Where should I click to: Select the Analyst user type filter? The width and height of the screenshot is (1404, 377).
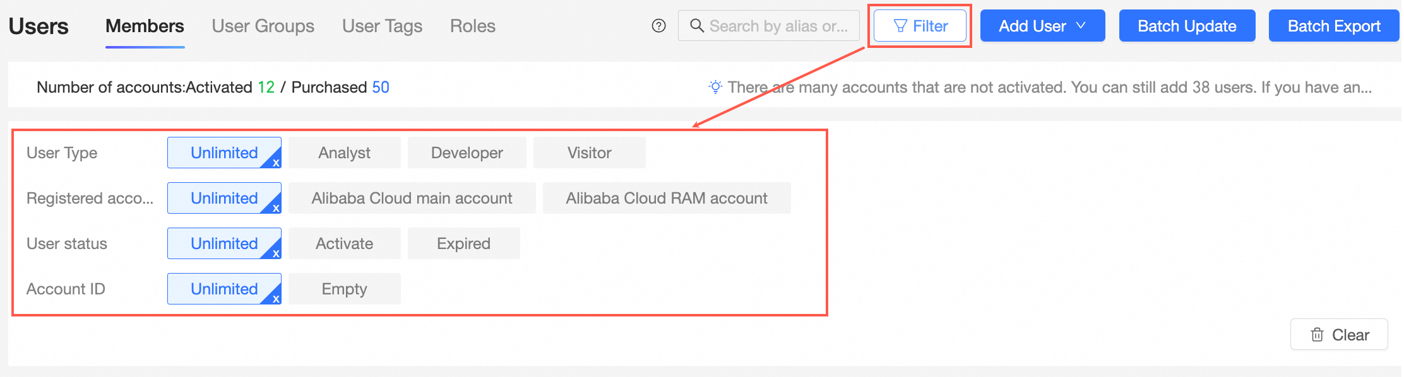(x=344, y=153)
